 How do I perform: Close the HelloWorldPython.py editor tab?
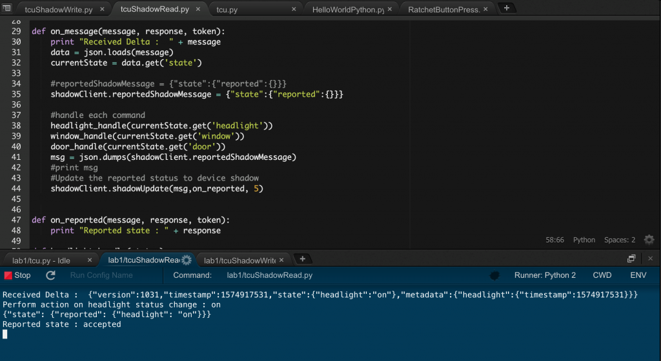(x=389, y=9)
